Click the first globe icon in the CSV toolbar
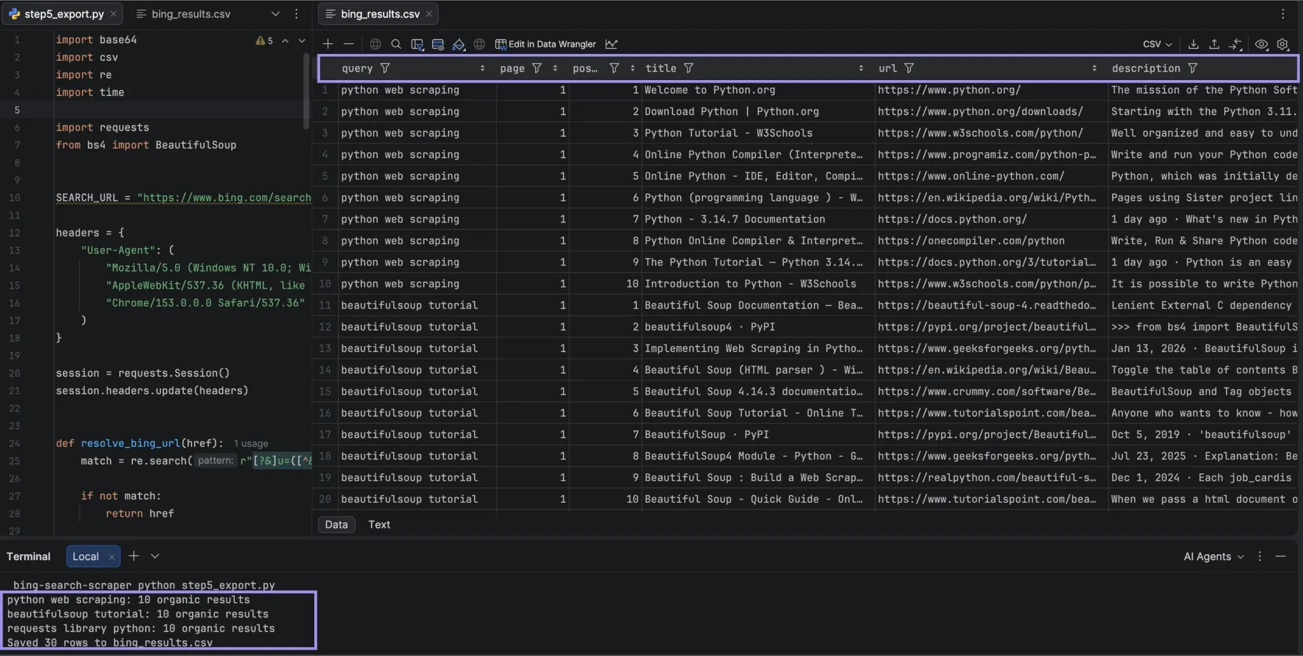Viewport: 1303px width, 656px height. (375, 44)
